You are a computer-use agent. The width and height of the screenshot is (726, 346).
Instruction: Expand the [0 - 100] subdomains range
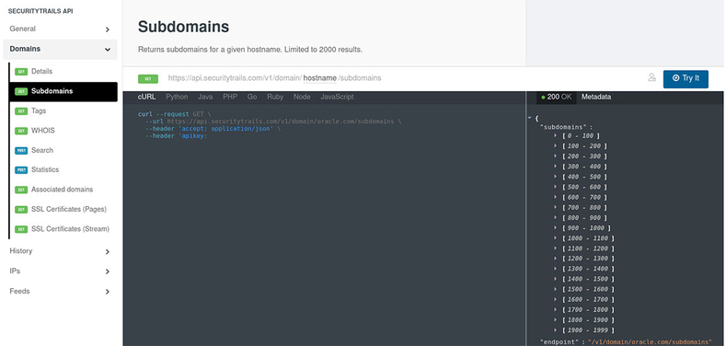point(556,135)
